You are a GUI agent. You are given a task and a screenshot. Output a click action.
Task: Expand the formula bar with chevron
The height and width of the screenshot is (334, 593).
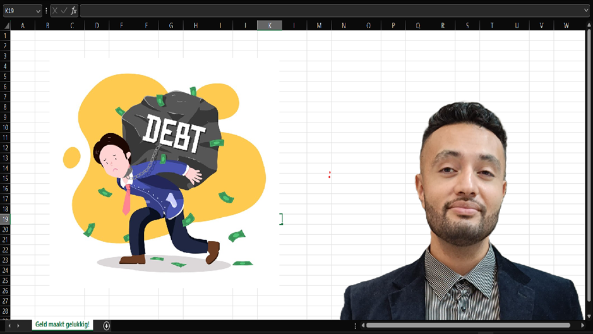click(x=587, y=11)
